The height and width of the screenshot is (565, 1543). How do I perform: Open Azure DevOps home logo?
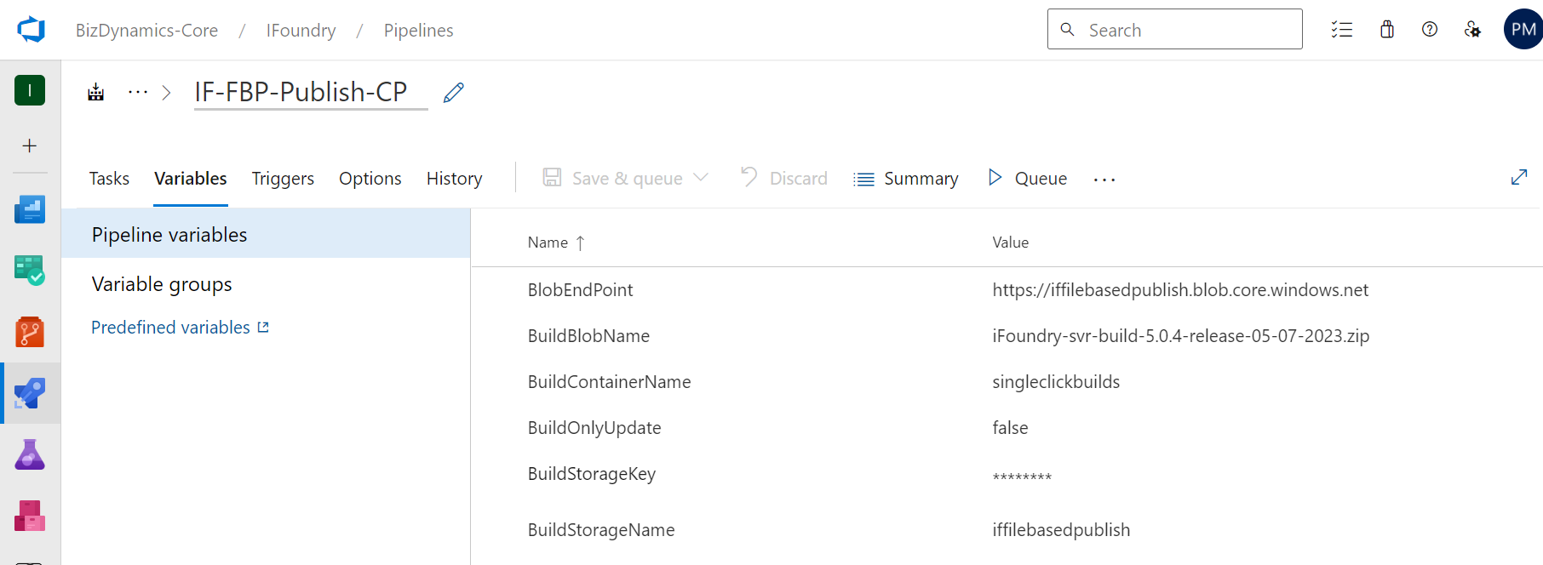click(x=31, y=30)
